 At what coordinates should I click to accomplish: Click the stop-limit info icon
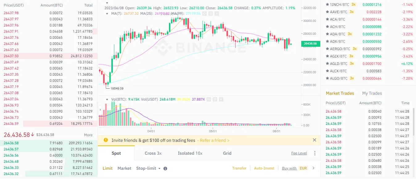point(165,169)
